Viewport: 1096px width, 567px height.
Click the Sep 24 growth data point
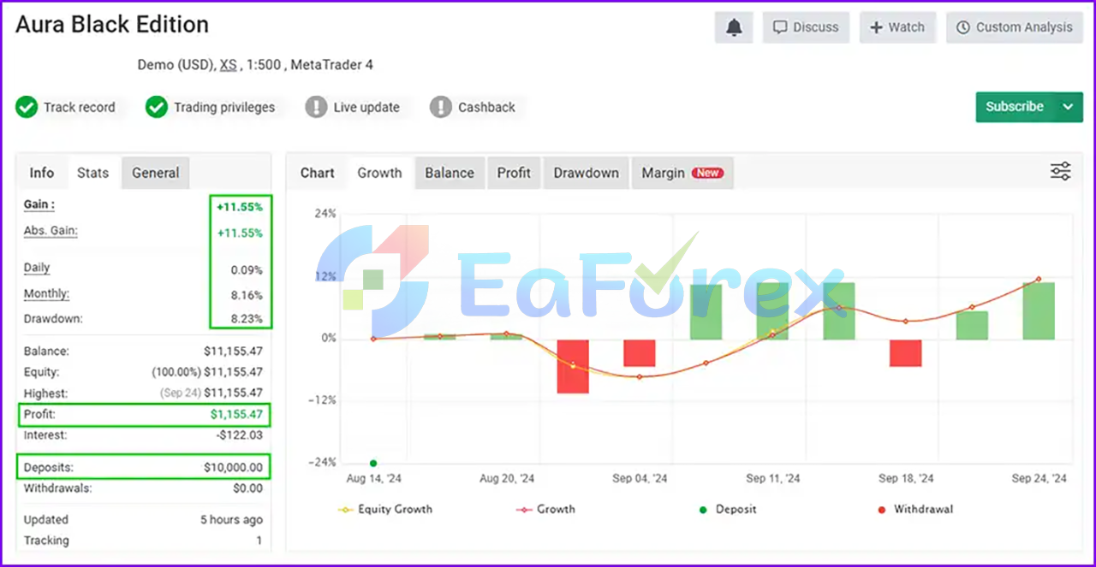tap(1039, 279)
